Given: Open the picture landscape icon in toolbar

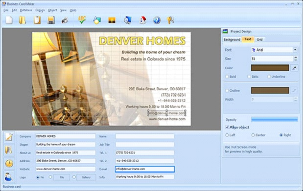Looking at the screenshot, I should 112,20.
